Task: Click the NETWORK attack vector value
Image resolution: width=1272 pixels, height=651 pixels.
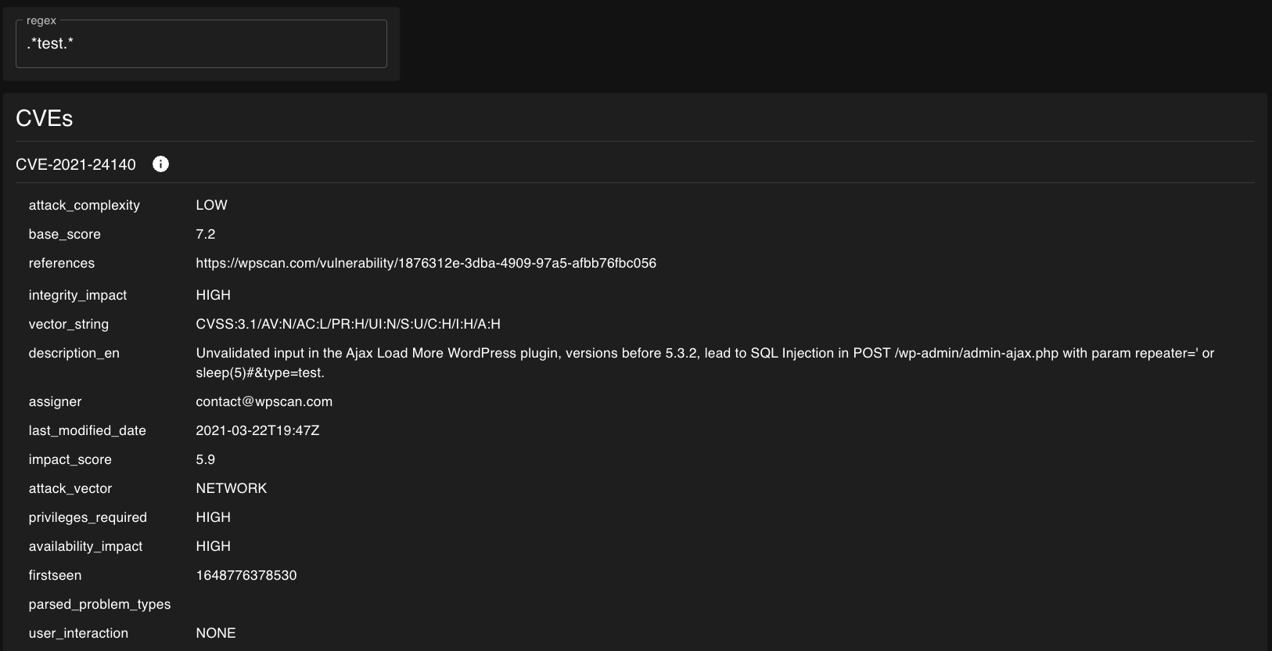Action: [231, 489]
